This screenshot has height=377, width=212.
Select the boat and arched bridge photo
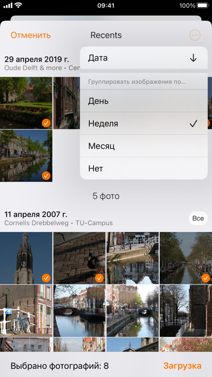pos(79,310)
